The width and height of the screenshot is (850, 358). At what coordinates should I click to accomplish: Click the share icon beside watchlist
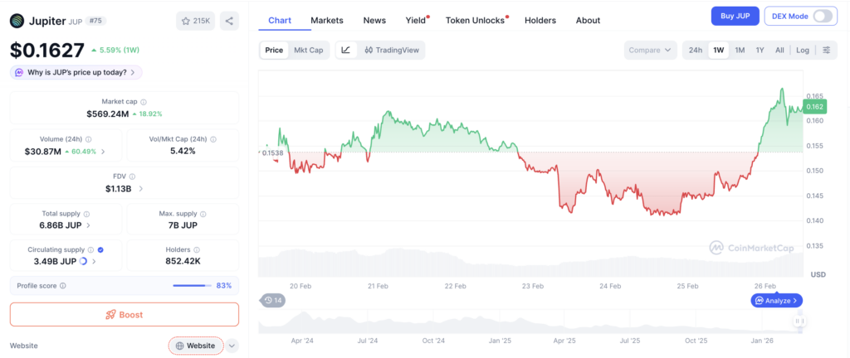(229, 21)
